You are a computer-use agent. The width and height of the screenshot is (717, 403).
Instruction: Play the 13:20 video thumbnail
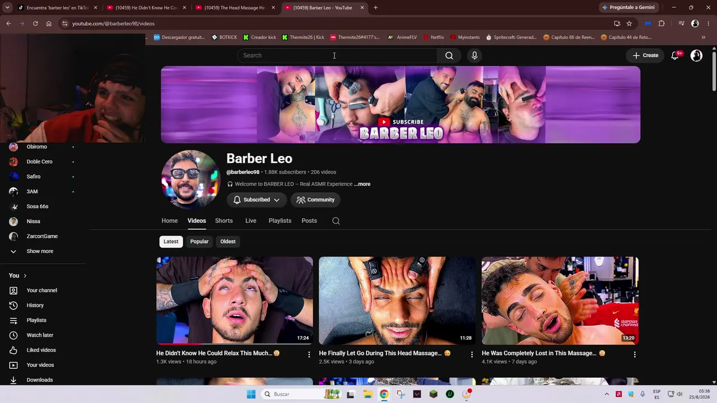pyautogui.click(x=560, y=301)
